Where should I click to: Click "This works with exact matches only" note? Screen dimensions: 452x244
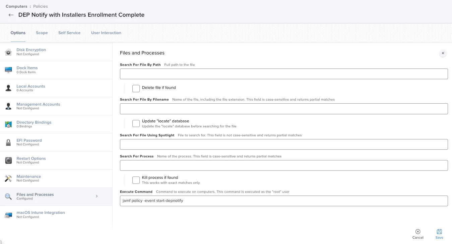[171, 183]
